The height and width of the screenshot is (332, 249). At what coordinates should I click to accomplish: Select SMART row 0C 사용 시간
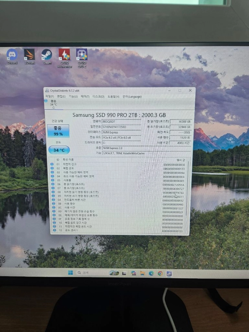tap(119, 207)
